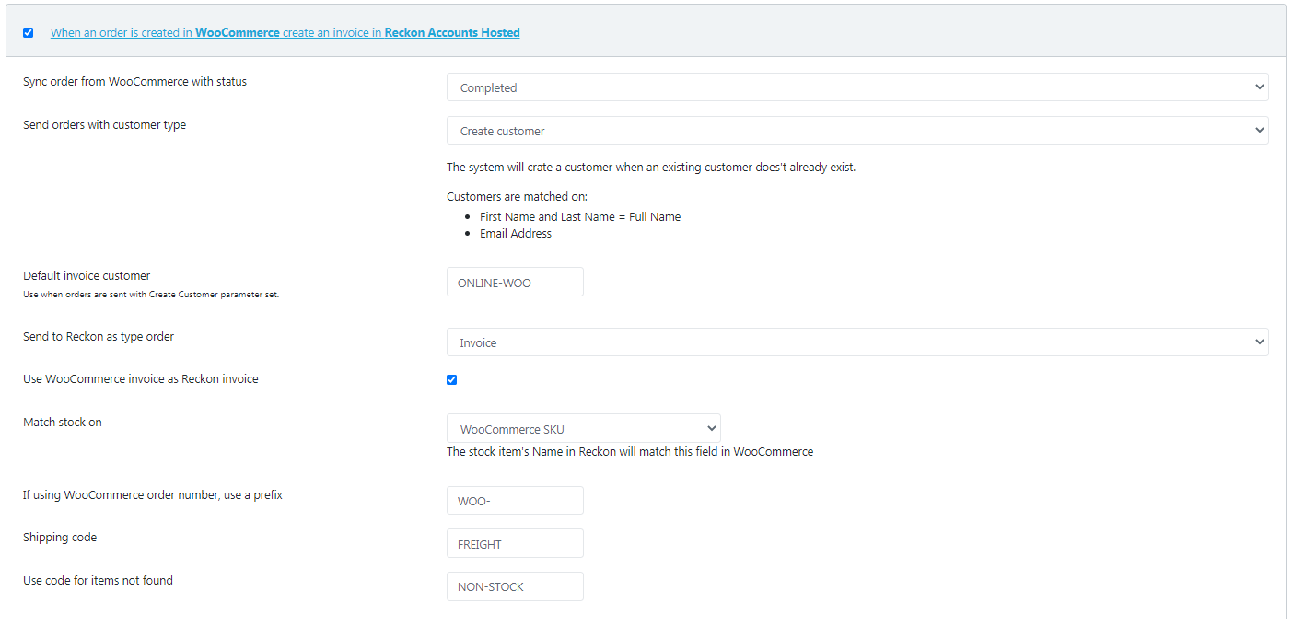Uncheck Use WooCommerce invoice as Reckon invoice
Viewport: 1293px width, 626px height.
coord(452,379)
